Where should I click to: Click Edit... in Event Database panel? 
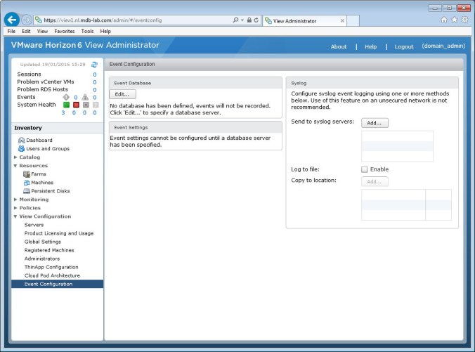point(123,94)
